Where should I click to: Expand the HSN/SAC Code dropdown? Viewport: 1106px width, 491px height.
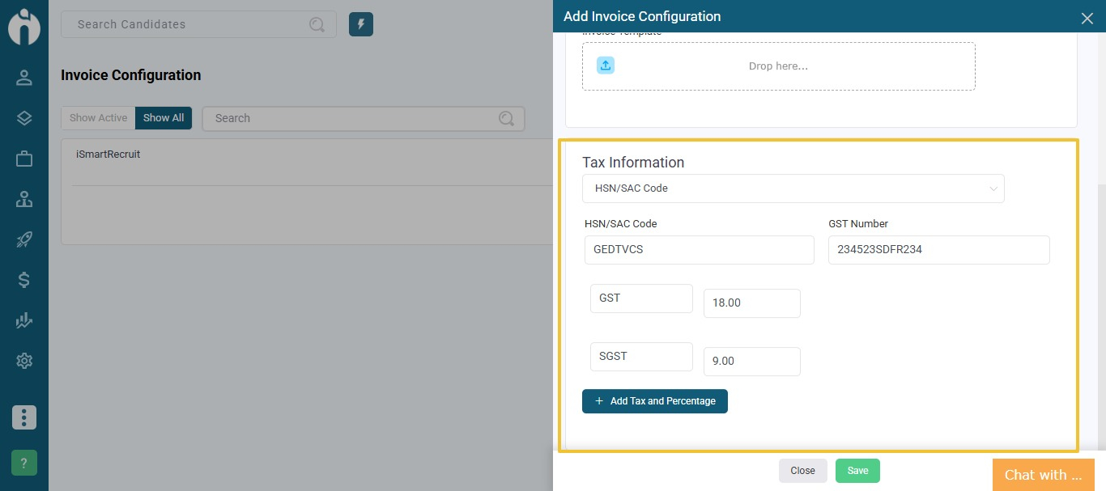(x=793, y=188)
